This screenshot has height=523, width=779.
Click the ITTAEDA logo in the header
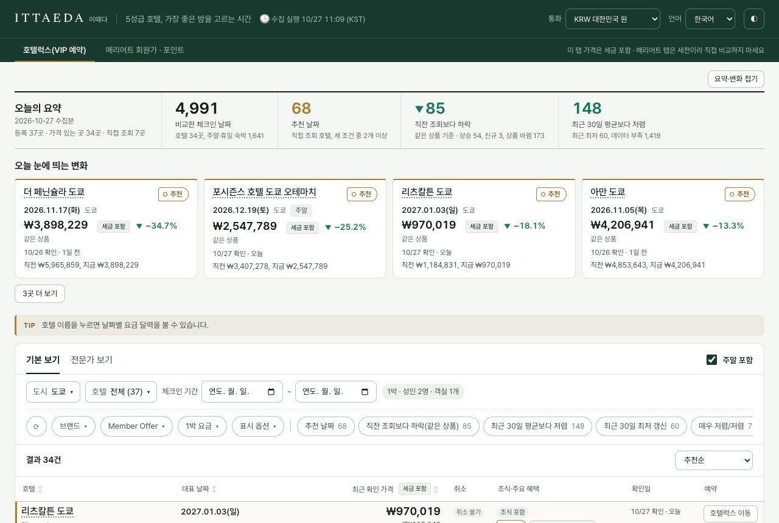(x=49, y=18)
